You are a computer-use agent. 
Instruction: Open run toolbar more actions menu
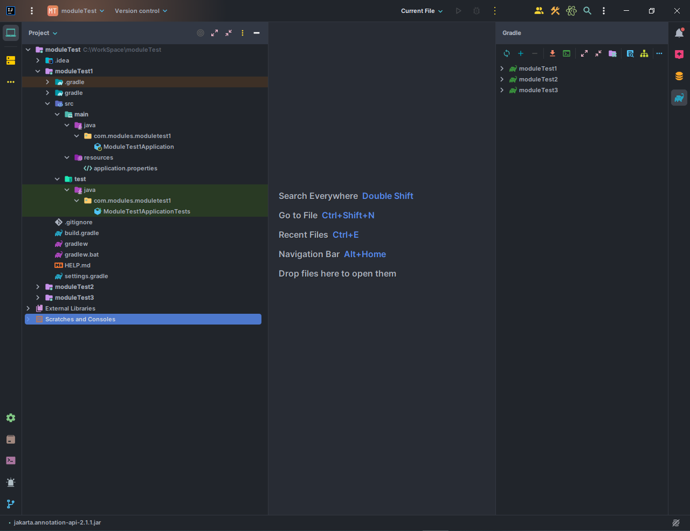pos(495,11)
